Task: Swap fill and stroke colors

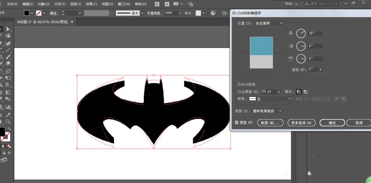Action: coord(9,129)
